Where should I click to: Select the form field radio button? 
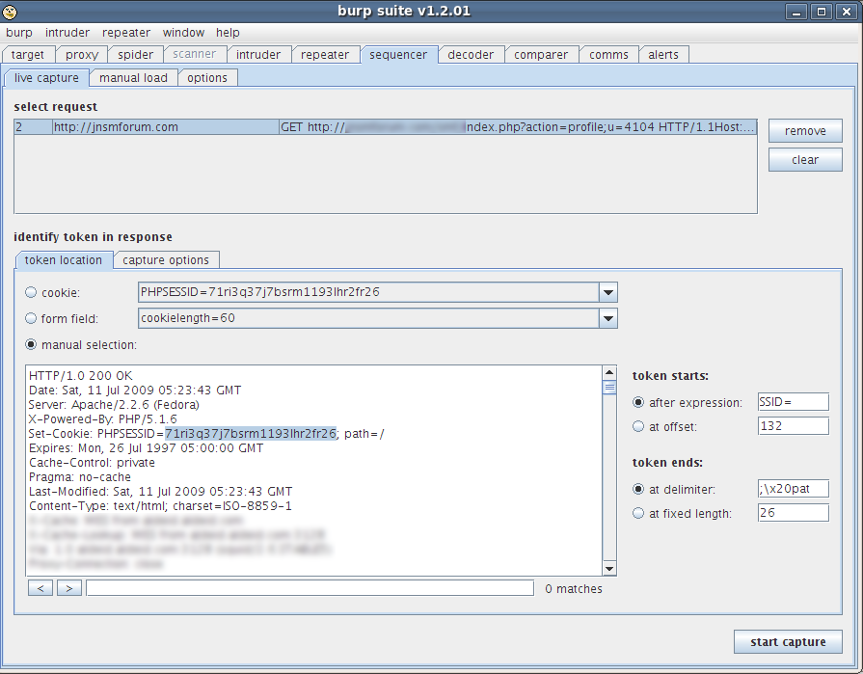click(x=32, y=318)
